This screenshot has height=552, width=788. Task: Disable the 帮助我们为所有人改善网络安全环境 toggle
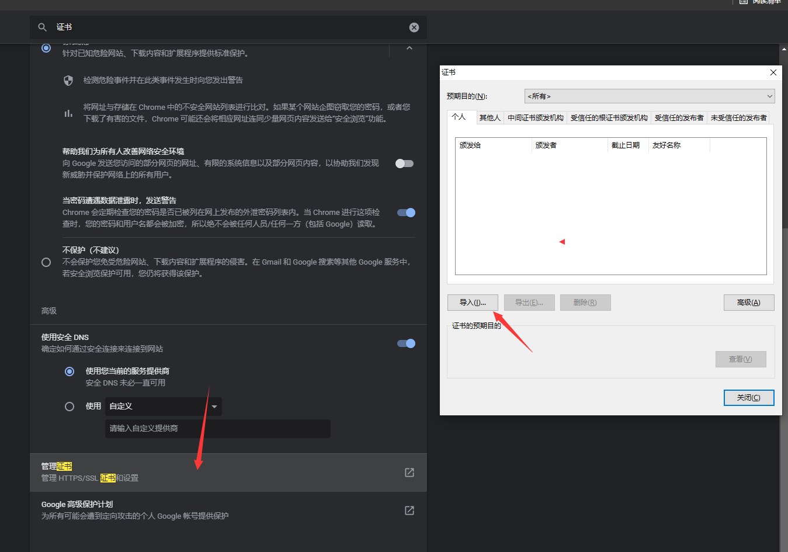[404, 164]
